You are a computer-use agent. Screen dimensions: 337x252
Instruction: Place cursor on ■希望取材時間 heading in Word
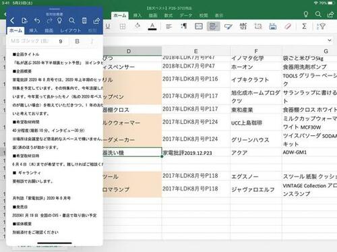(x=26, y=122)
